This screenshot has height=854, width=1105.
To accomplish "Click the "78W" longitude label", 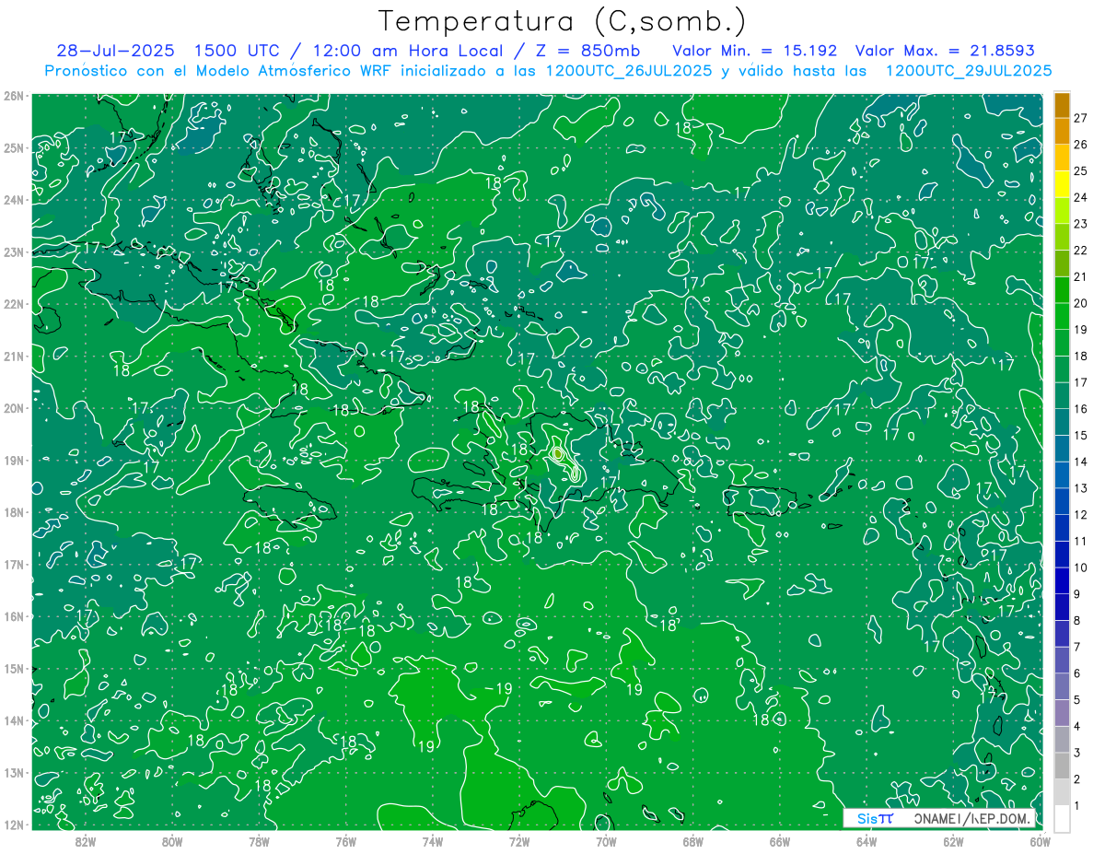I will [x=259, y=841].
